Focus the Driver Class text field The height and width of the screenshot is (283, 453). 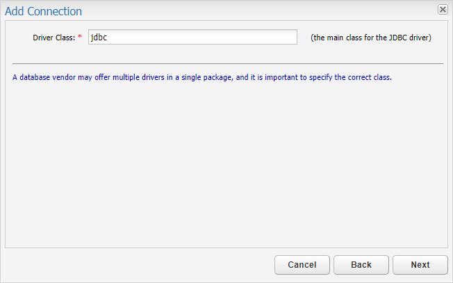pyautogui.click(x=192, y=38)
